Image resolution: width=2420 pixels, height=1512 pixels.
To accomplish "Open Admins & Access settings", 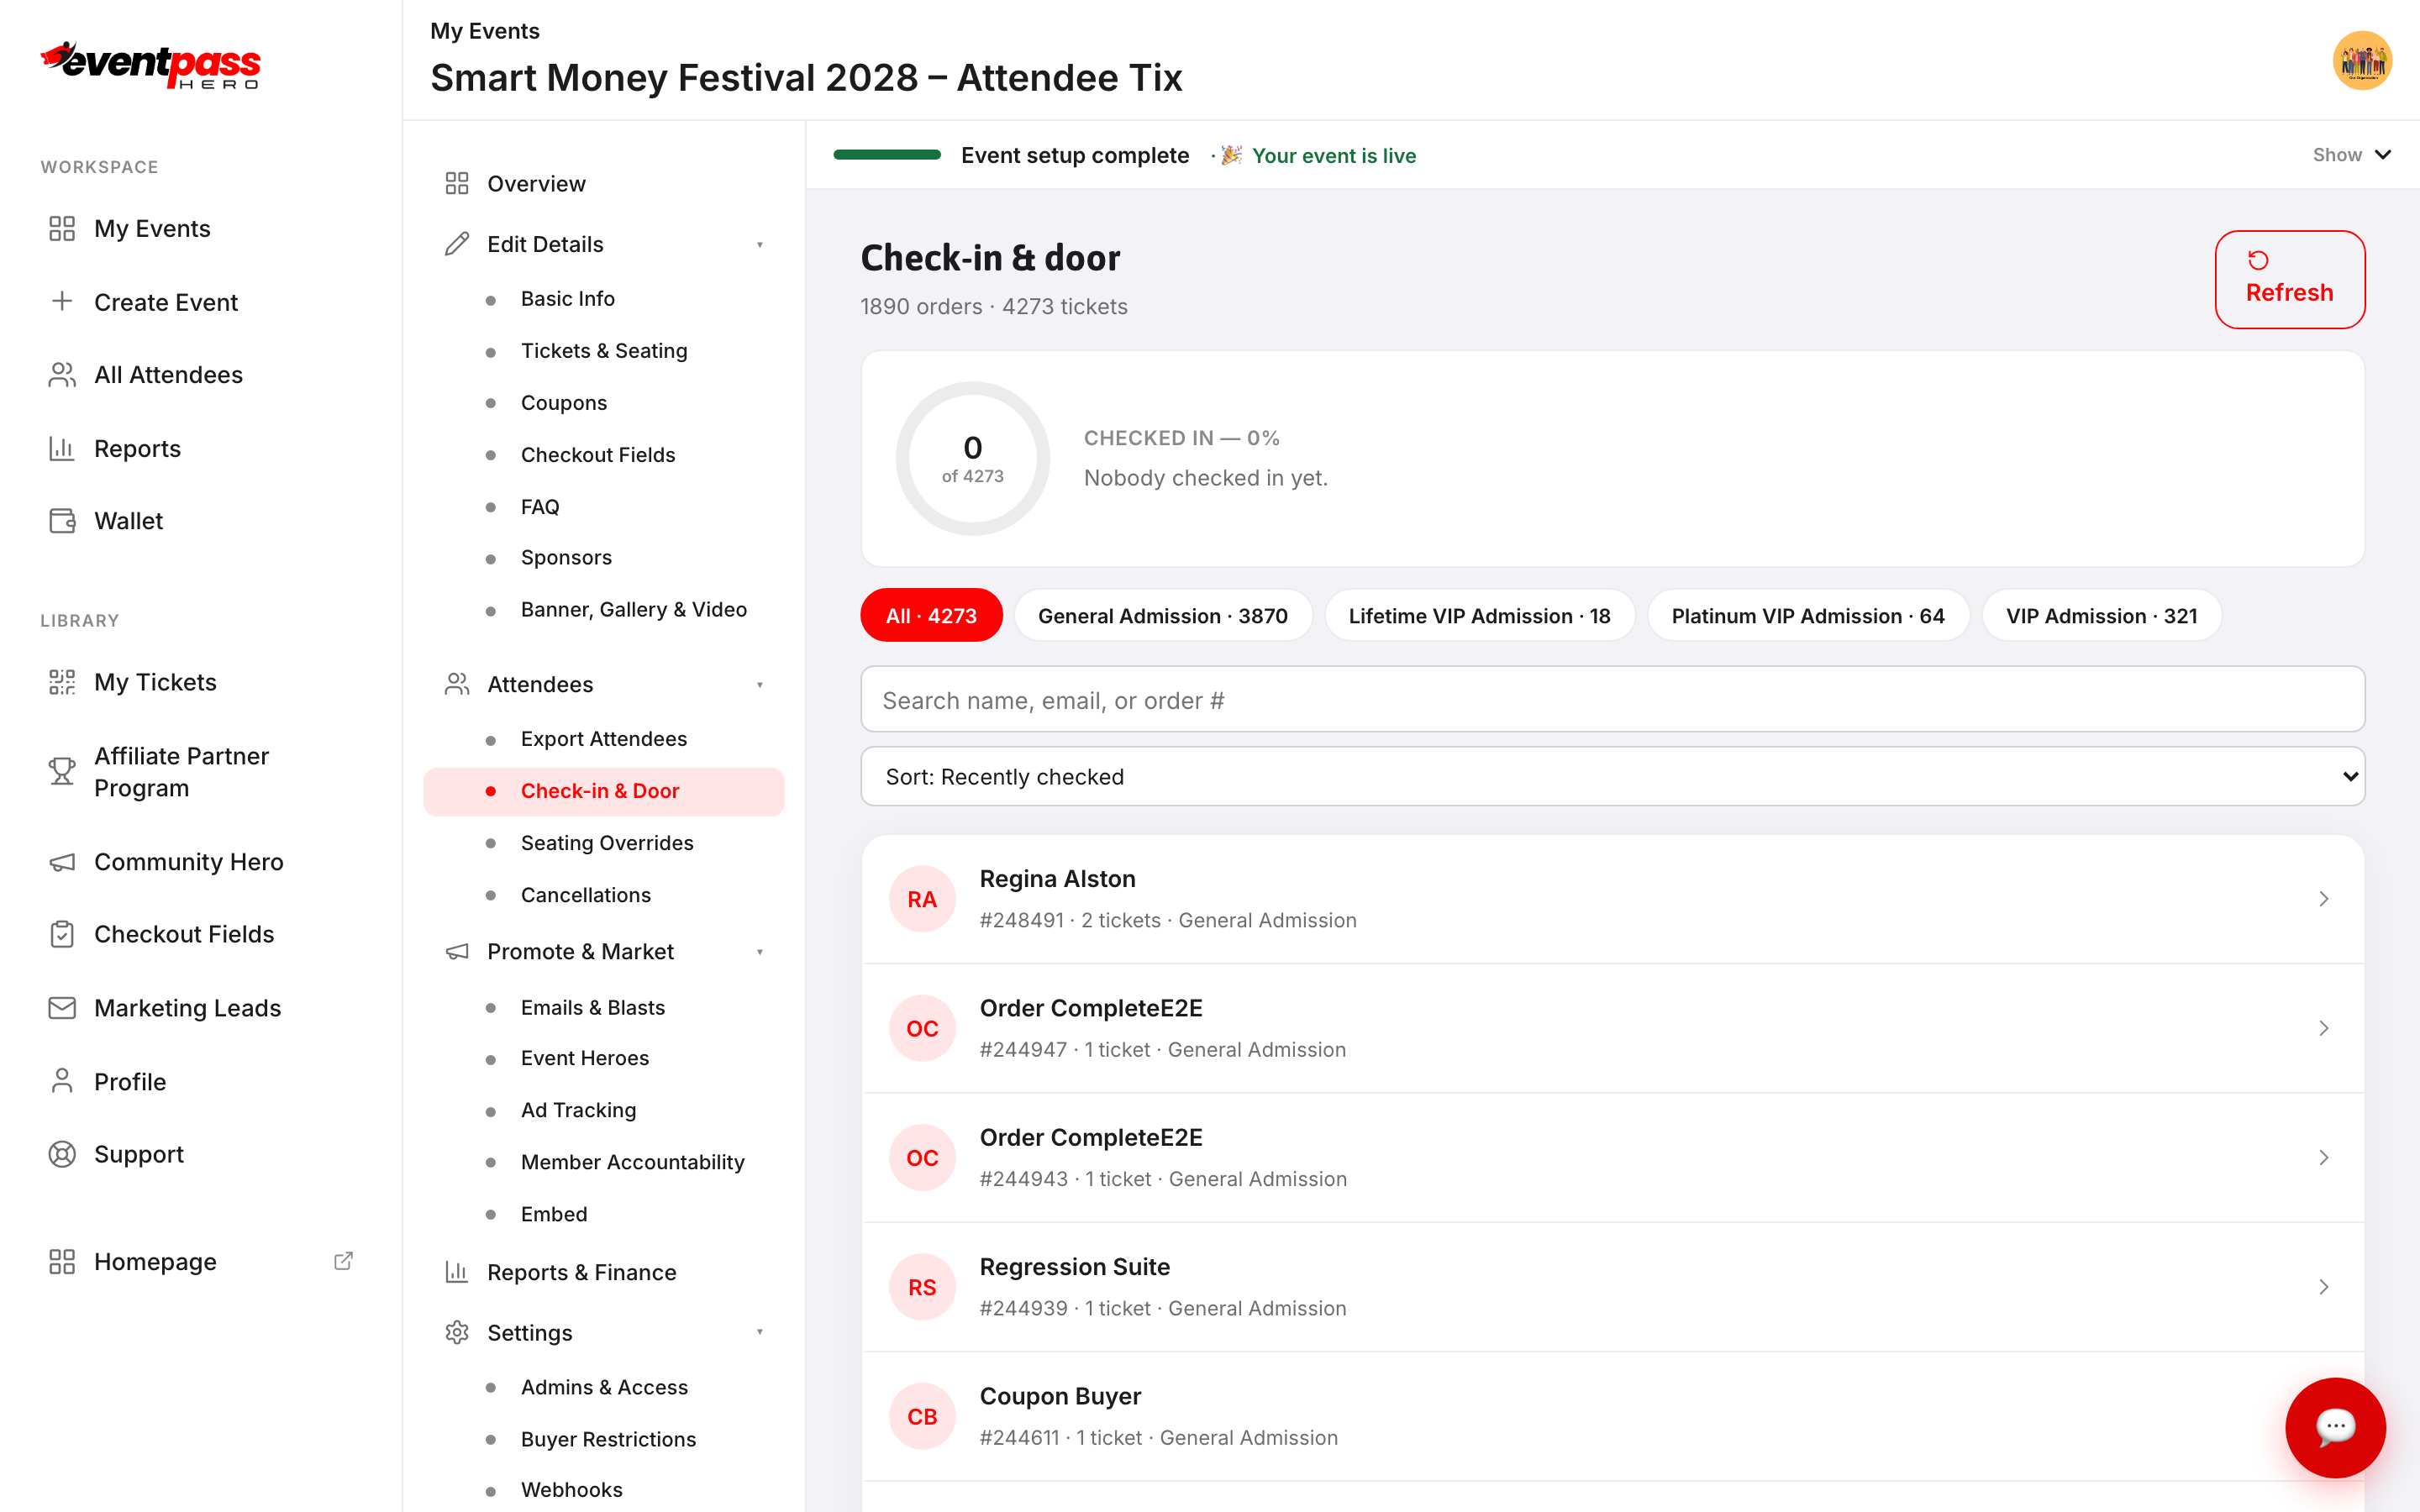I will point(604,1387).
